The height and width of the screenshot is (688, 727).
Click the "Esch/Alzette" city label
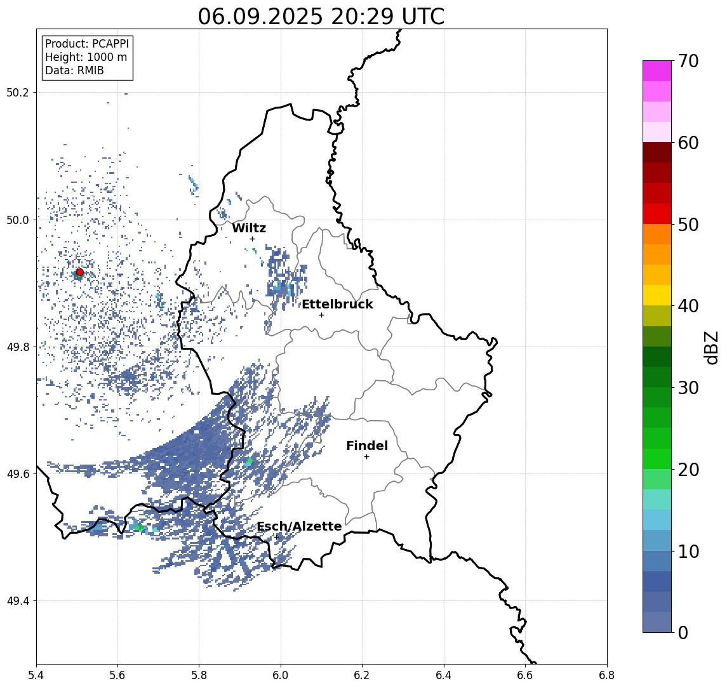[x=299, y=526]
